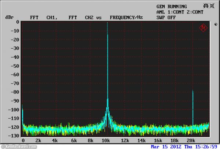Click the -110 level label

[14, 118]
